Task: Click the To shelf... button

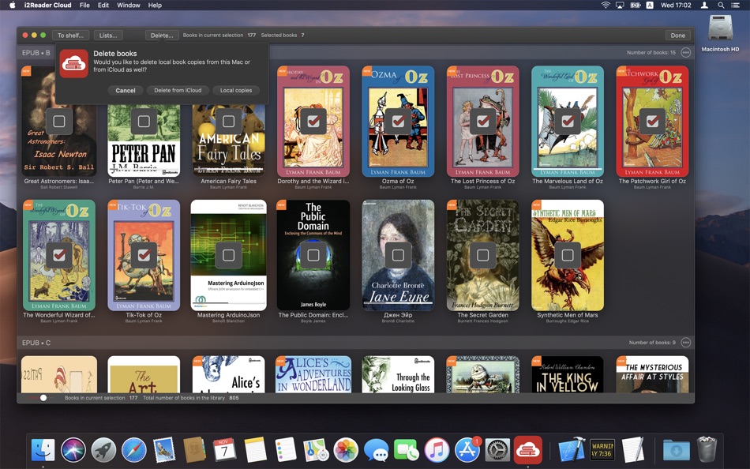Action: point(70,35)
